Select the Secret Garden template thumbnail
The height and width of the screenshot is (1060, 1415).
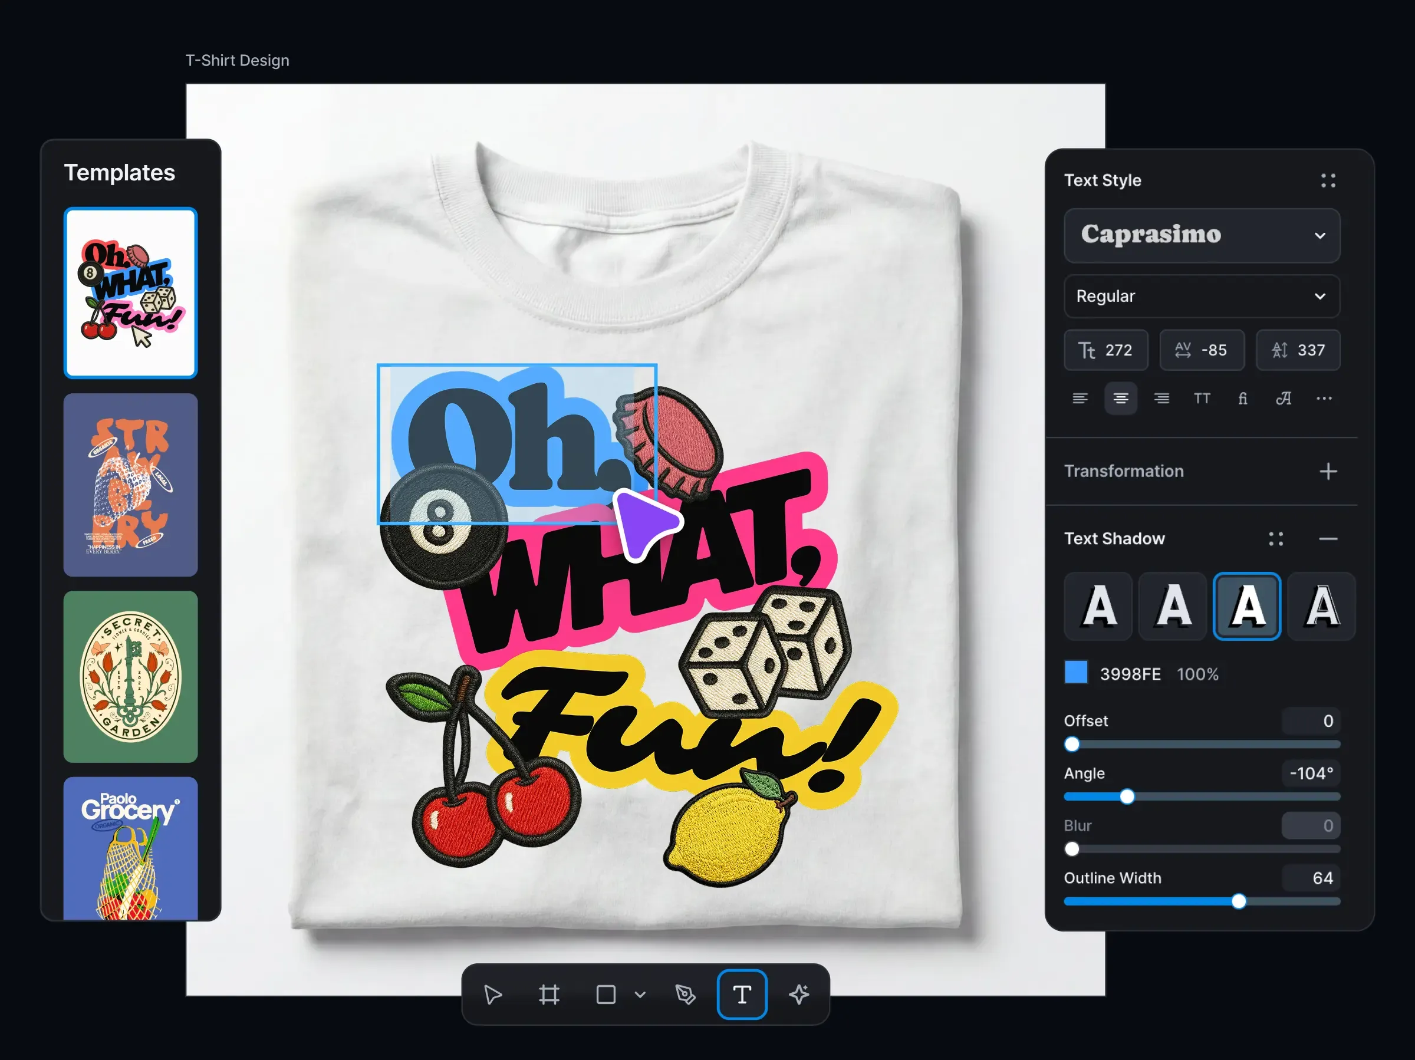[130, 677]
